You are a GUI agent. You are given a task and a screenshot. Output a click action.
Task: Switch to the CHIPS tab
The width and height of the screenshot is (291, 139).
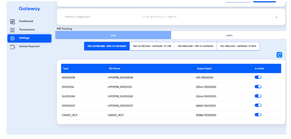[229, 35]
